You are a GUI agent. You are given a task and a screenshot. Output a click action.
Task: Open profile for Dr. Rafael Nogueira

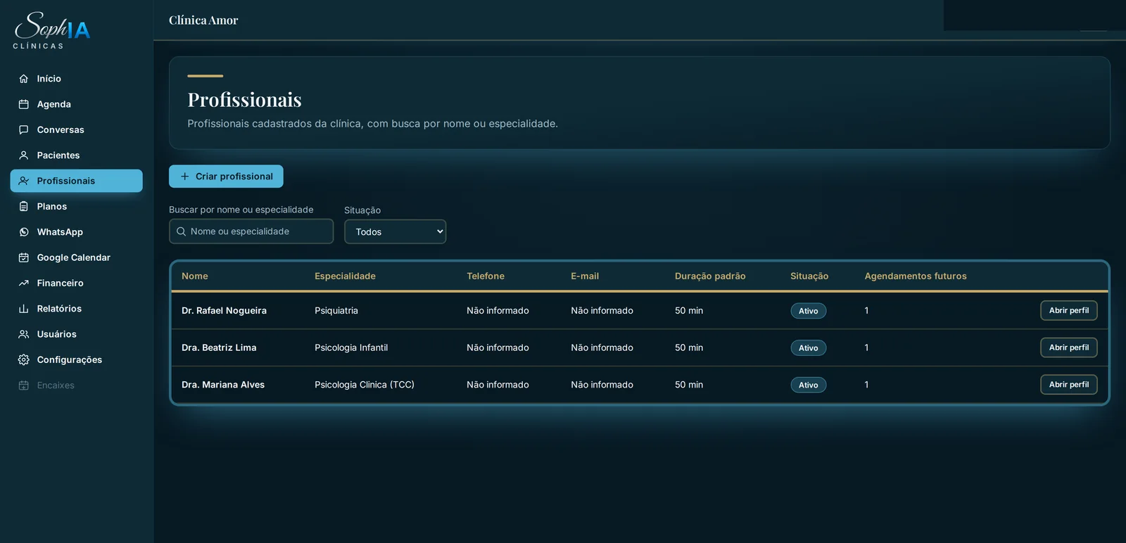(1068, 310)
